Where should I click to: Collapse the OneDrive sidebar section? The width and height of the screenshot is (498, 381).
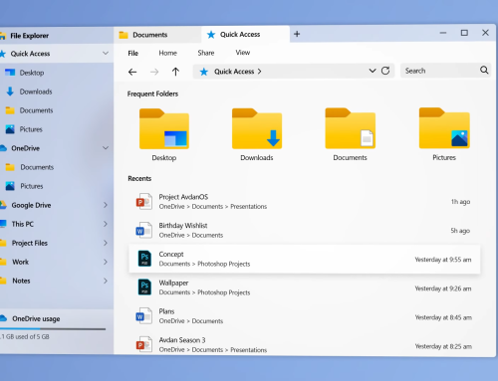pyautogui.click(x=106, y=148)
